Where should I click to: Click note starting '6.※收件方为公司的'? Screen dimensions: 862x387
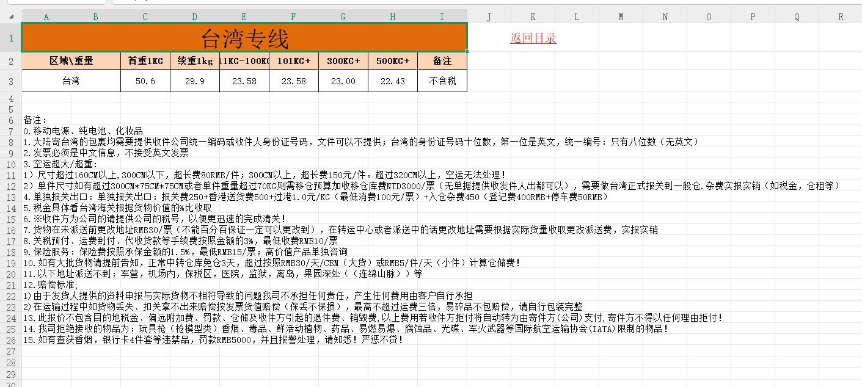(155, 219)
